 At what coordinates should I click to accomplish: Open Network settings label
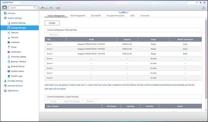pyautogui.click(x=14, y=33)
